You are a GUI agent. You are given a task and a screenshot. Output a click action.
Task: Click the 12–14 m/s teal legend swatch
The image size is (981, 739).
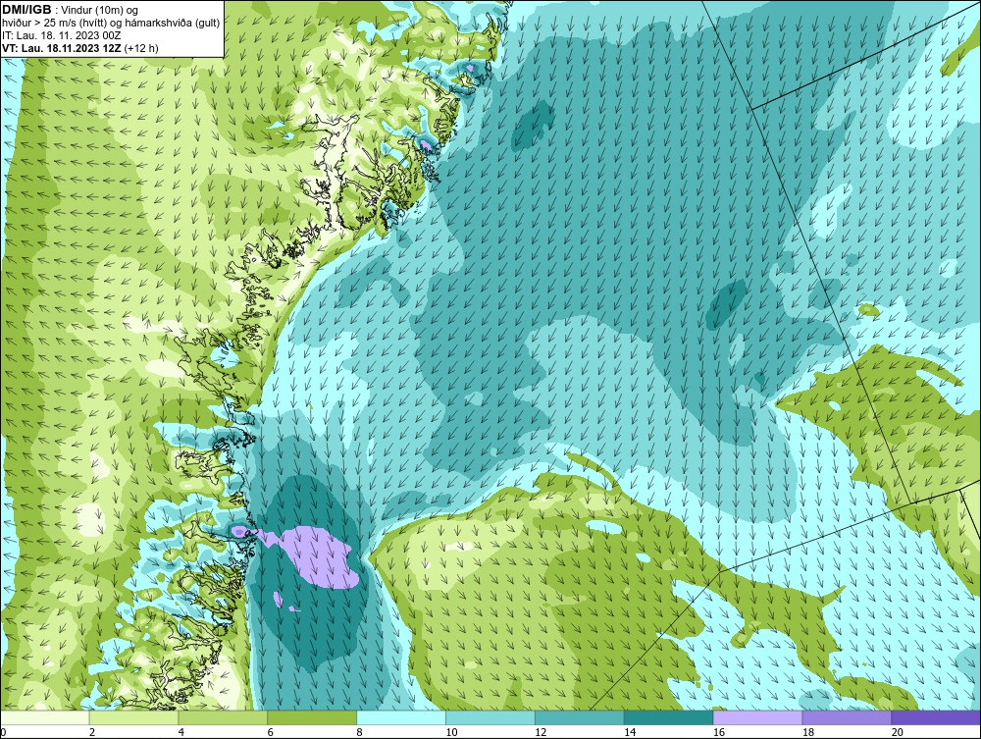[x=580, y=717]
